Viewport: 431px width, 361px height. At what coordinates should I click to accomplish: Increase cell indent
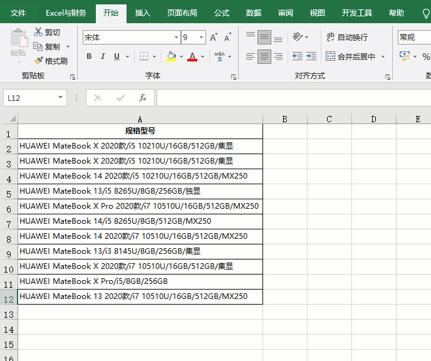point(311,56)
